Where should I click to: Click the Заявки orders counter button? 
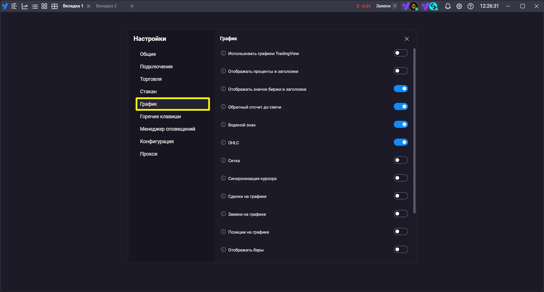387,6
